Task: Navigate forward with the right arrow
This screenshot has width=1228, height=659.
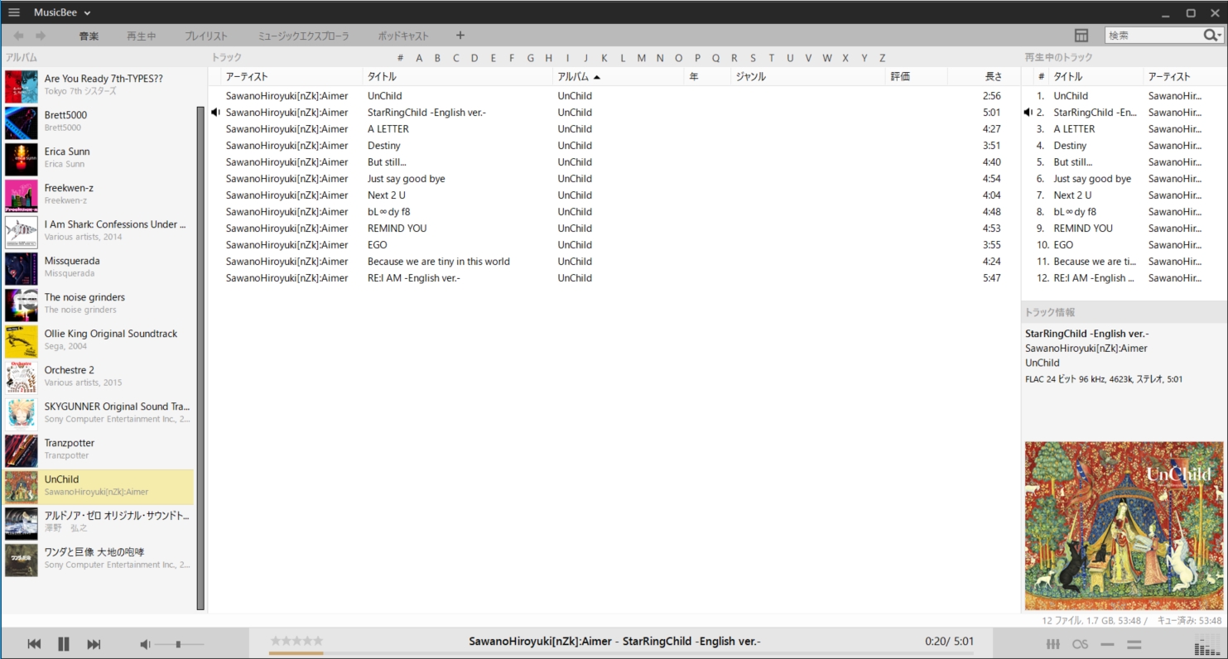Action: pyautogui.click(x=41, y=36)
